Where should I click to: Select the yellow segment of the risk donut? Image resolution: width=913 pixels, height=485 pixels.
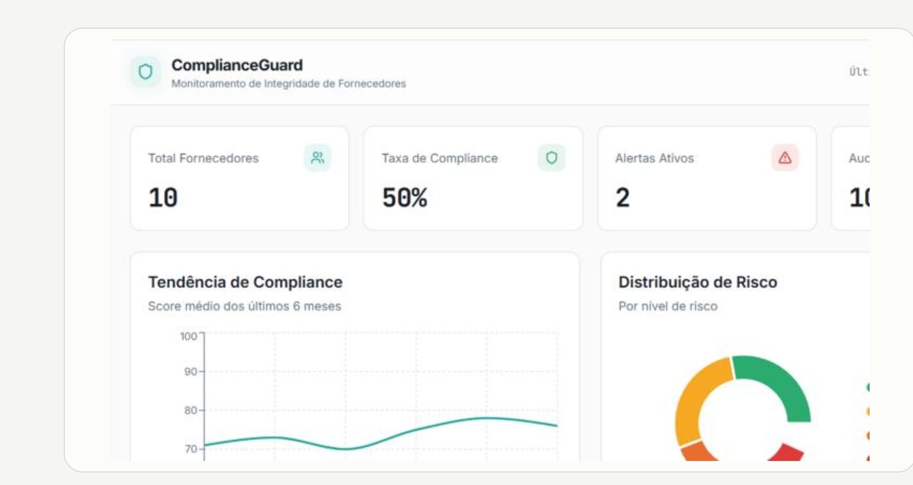pos(698,399)
